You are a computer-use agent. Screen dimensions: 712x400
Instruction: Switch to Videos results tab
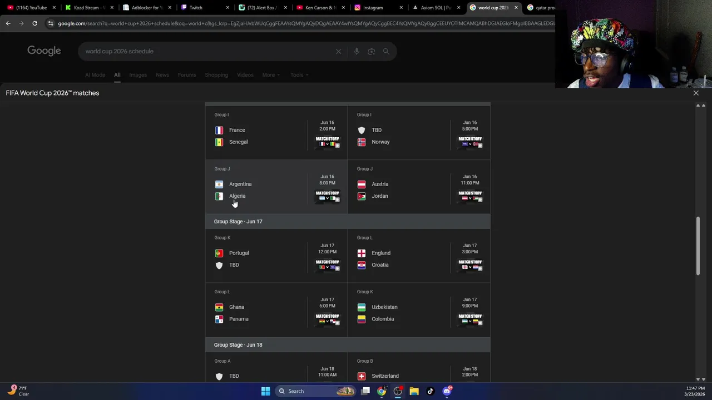click(245, 75)
